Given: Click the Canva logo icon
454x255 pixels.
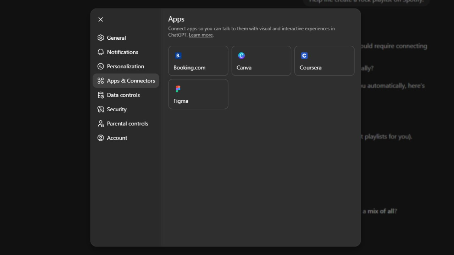Looking at the screenshot, I should 242,56.
